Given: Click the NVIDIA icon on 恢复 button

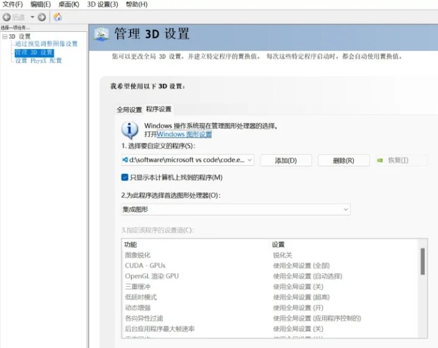Looking at the screenshot, I should coord(380,160).
